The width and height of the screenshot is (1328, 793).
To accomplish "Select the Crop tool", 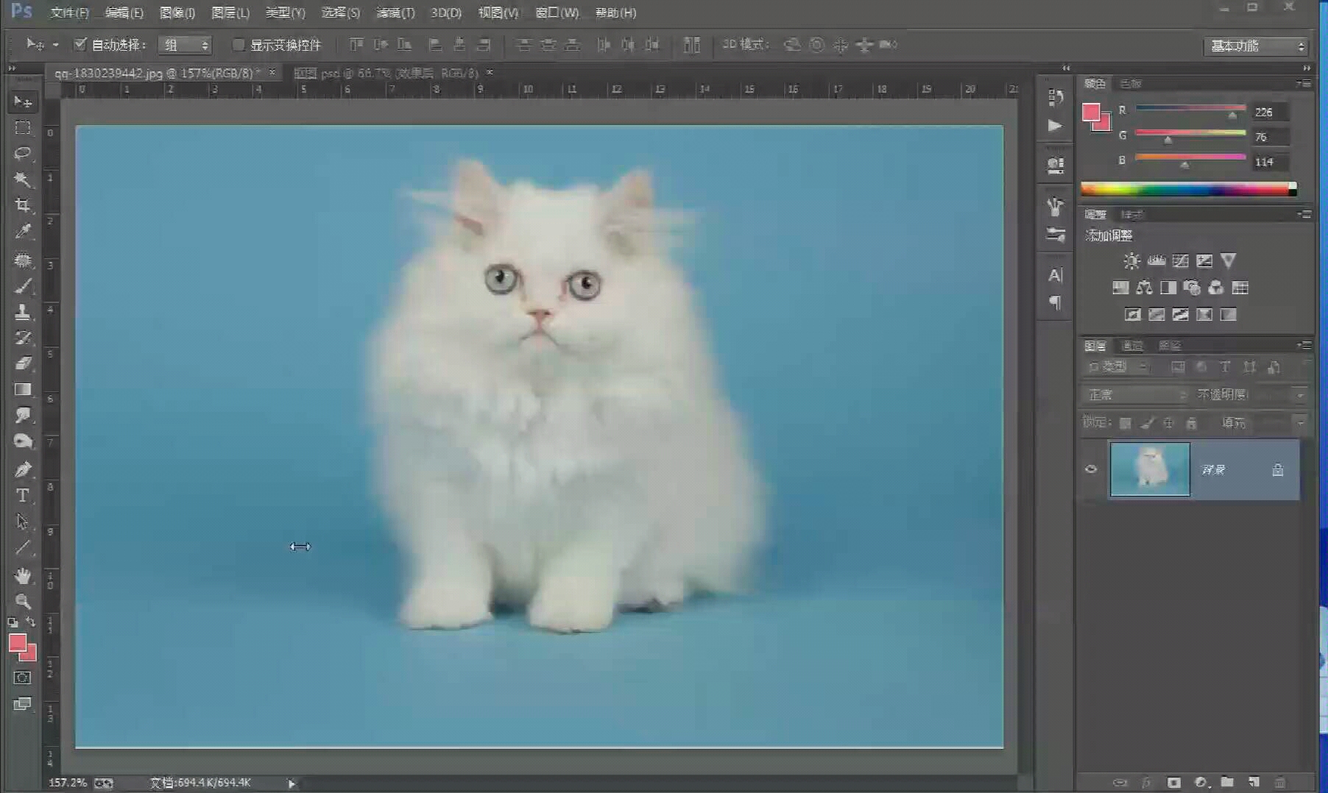I will 23,205.
